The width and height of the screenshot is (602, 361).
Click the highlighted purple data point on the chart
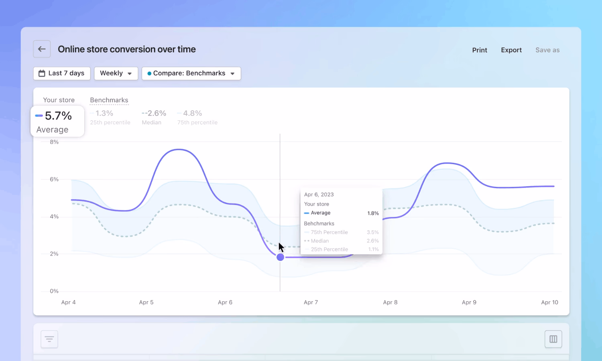pyautogui.click(x=281, y=257)
